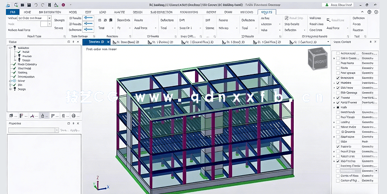Open the St. Base (Base) 2D view tab
The height and width of the screenshot is (194, 387).
[126, 42]
